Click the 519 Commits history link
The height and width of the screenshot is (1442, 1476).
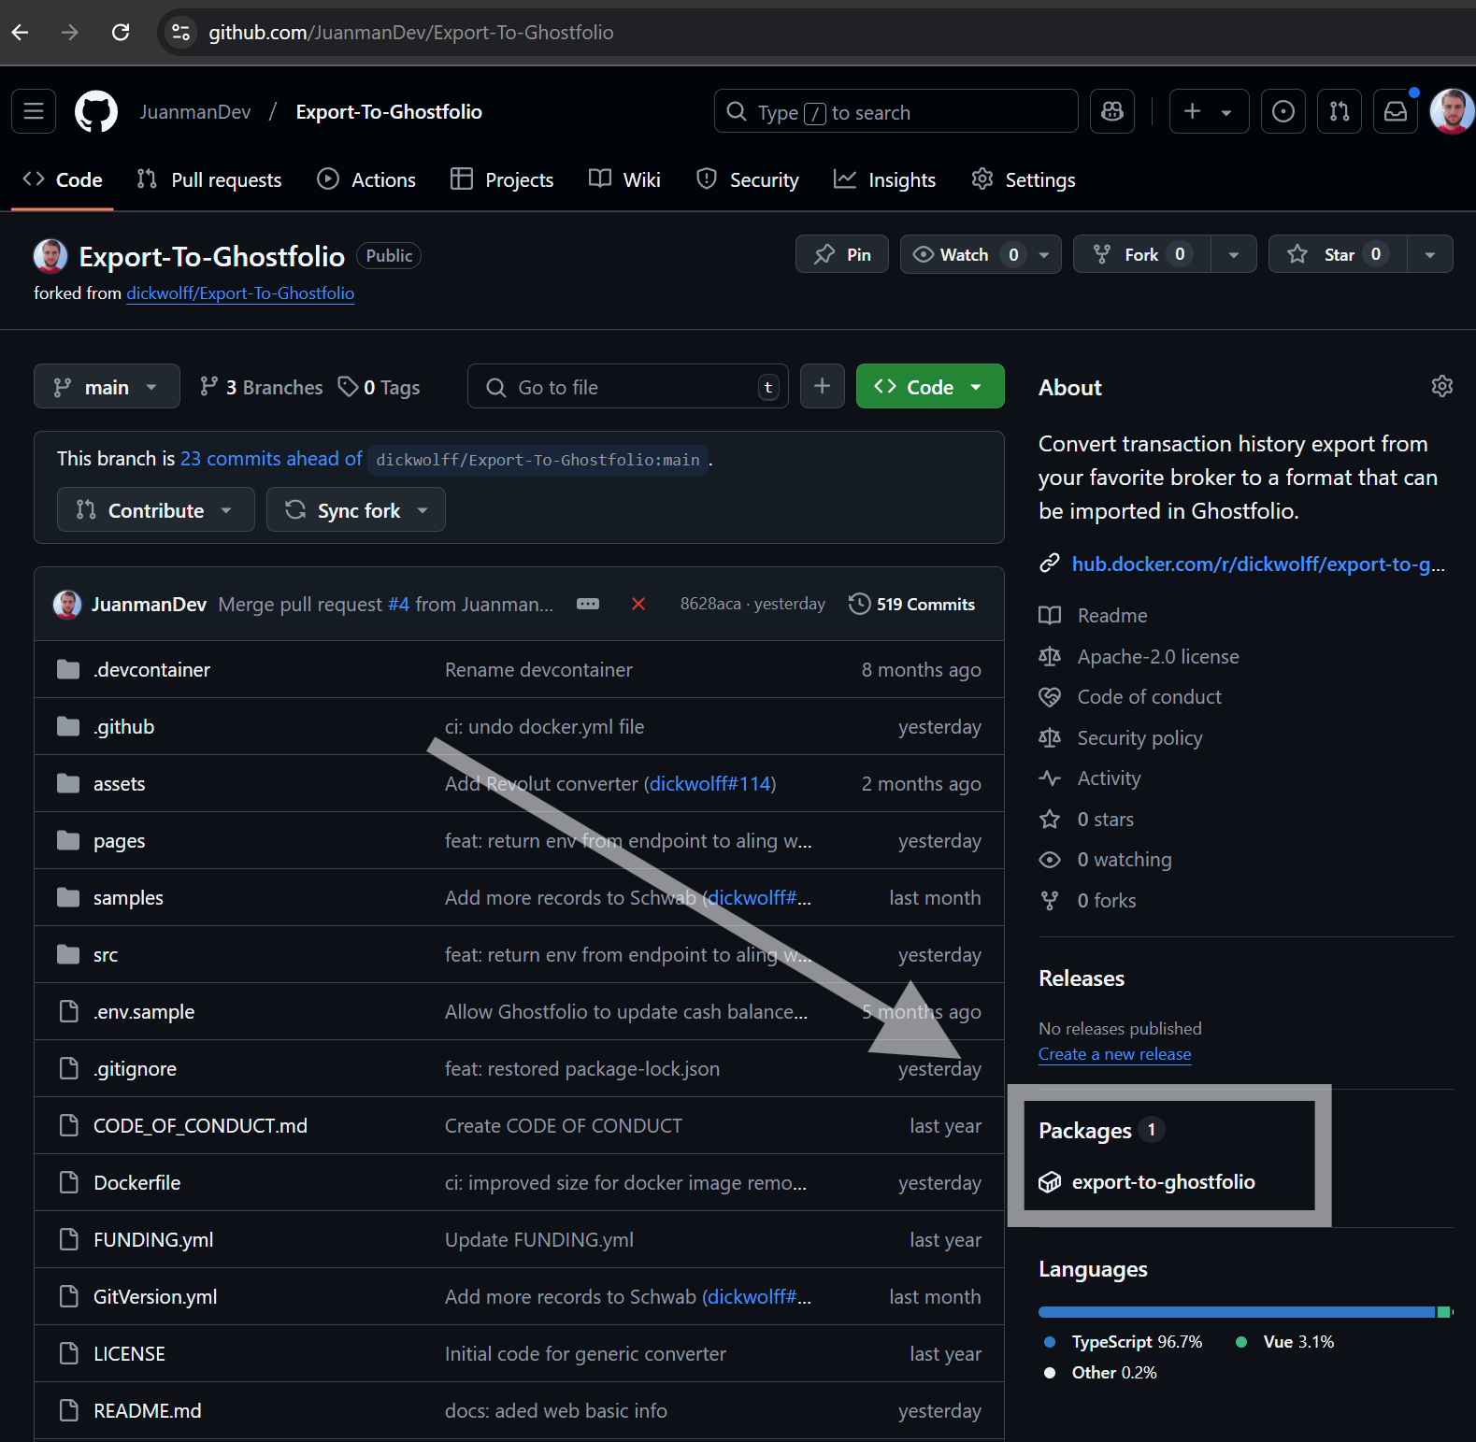click(911, 604)
